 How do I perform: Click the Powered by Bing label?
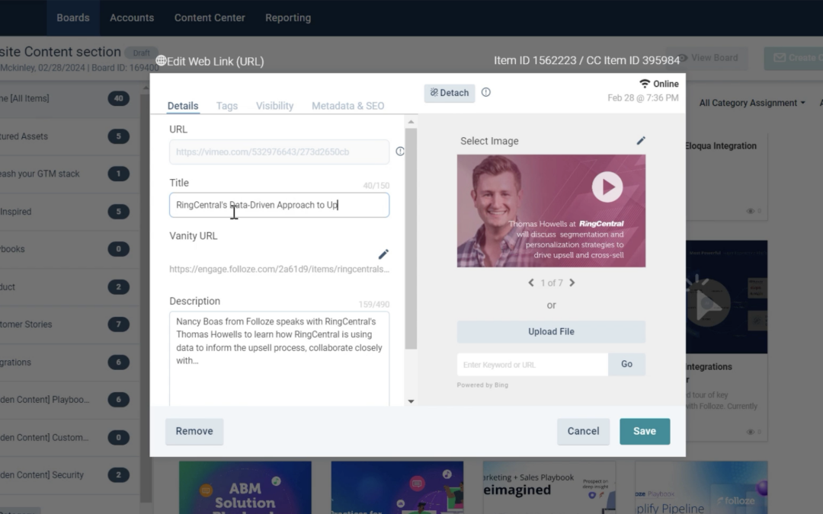pos(482,385)
